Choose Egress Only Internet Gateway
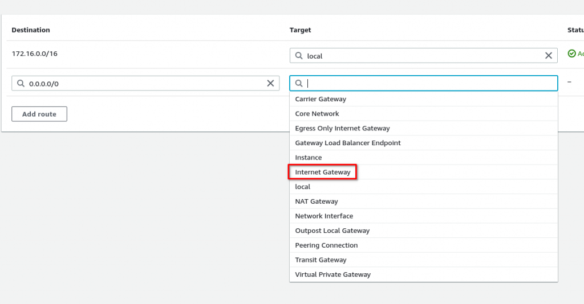The width and height of the screenshot is (584, 304). [342, 128]
